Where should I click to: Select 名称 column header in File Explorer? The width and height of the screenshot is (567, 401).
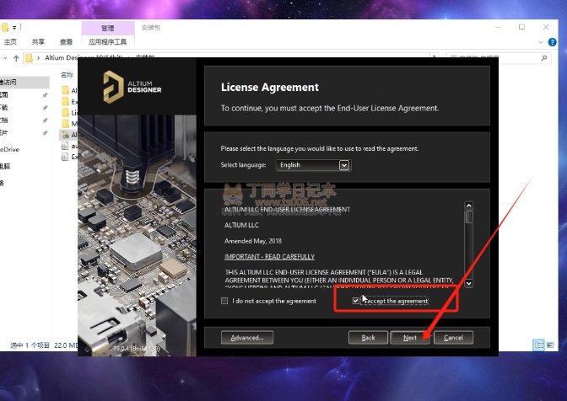pyautogui.click(x=67, y=75)
